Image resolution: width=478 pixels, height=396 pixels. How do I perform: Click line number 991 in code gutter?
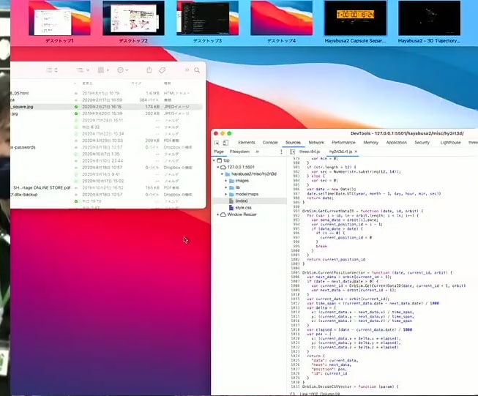[x=296, y=211]
